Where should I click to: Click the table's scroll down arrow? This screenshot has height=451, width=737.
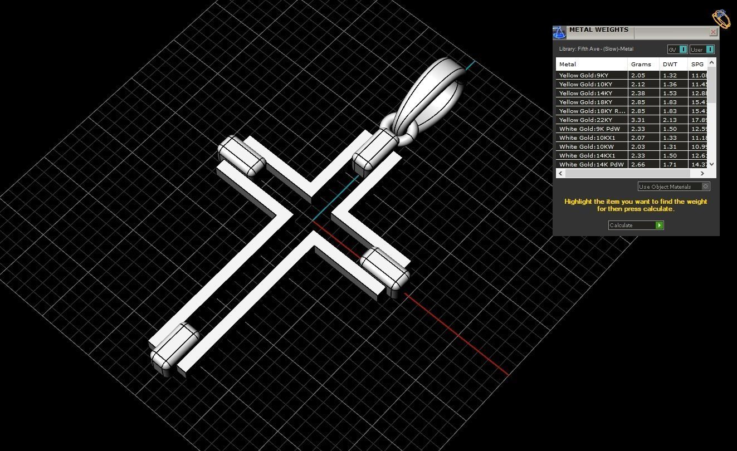(712, 165)
